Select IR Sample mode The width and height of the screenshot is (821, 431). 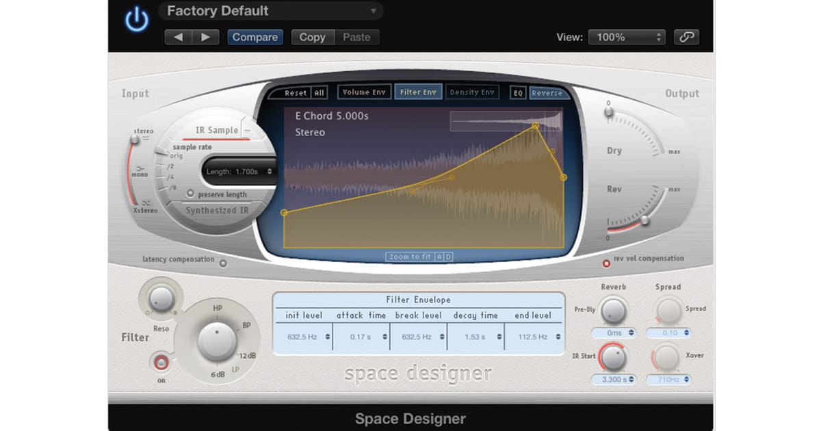[x=217, y=130]
